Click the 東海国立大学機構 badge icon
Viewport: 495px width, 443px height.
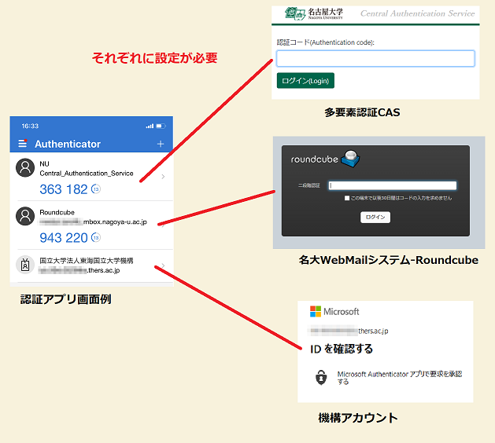tap(25, 265)
